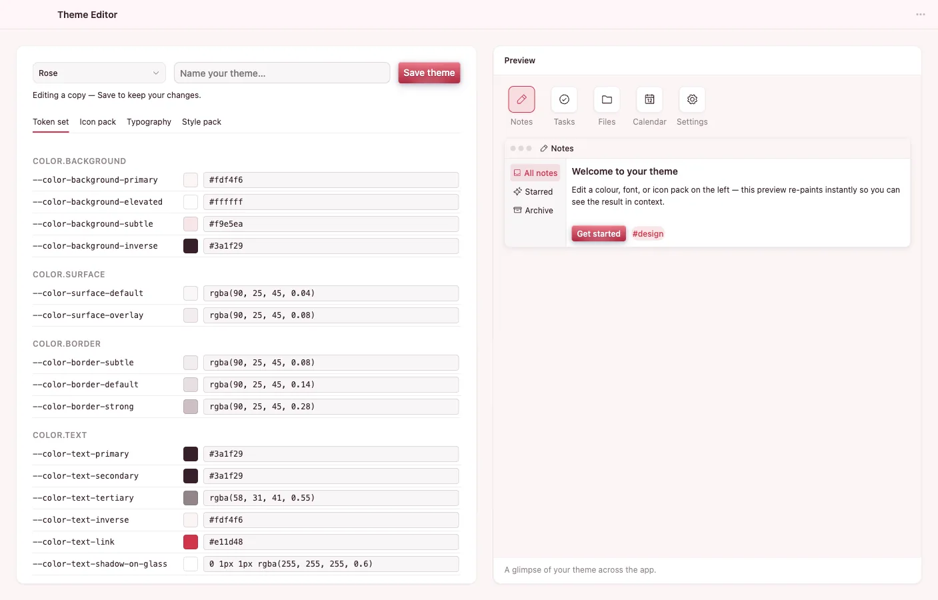Screen dimensions: 938x600
Task: Click the Theme Editor title
Action: tap(87, 15)
